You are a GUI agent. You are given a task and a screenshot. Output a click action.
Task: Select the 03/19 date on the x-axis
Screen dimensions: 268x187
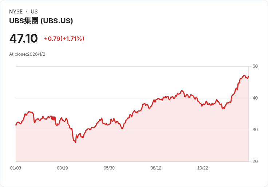click(62, 168)
